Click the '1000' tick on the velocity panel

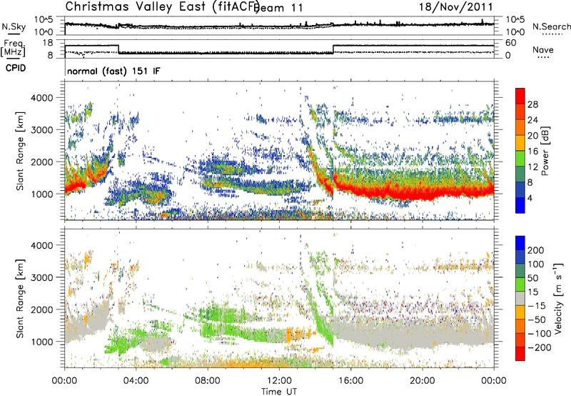(42, 342)
